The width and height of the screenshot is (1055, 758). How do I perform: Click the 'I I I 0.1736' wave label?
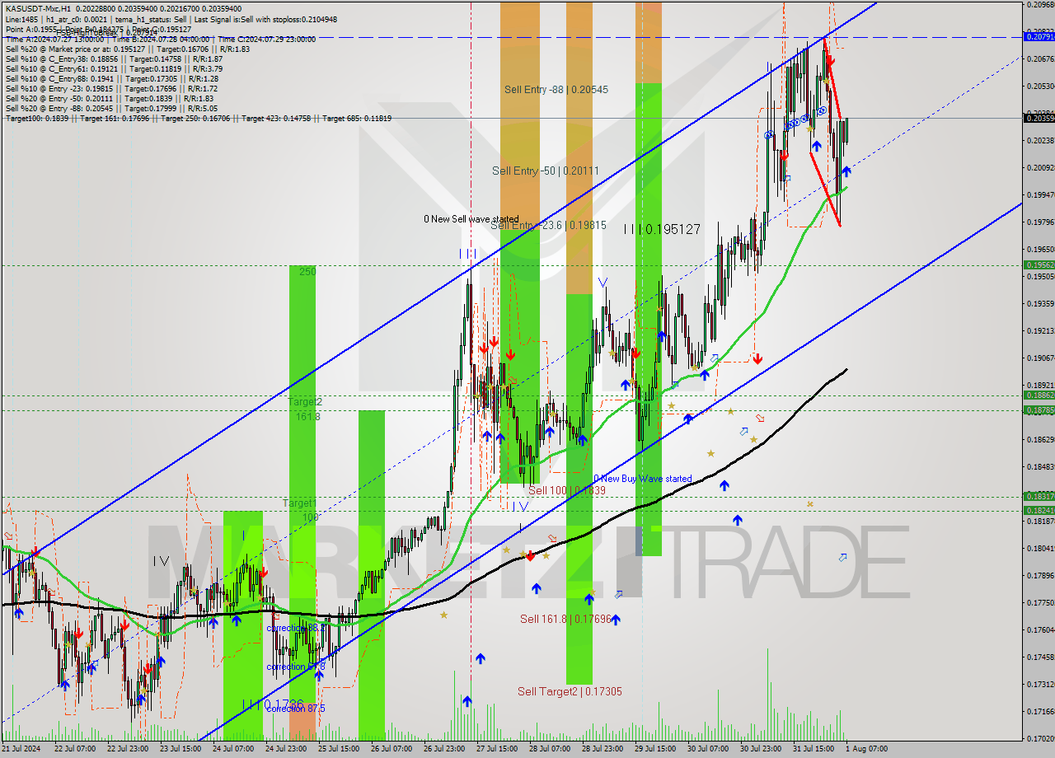click(274, 705)
